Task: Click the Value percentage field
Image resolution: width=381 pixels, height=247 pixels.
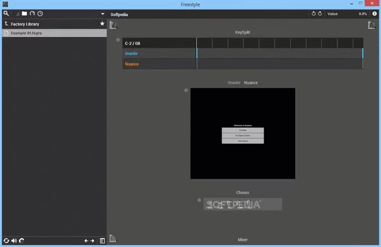Action: click(363, 14)
